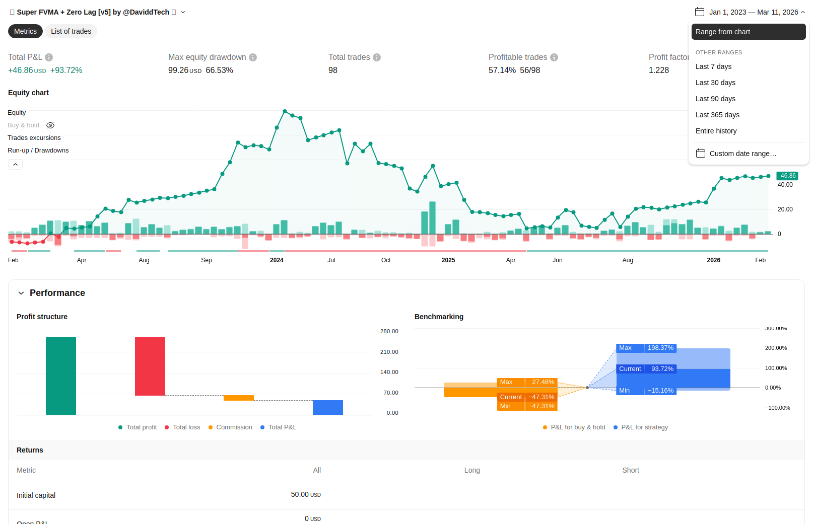Image resolution: width=813 pixels, height=524 pixels.
Task: Show Buy & hold using eye icon
Action: point(50,125)
